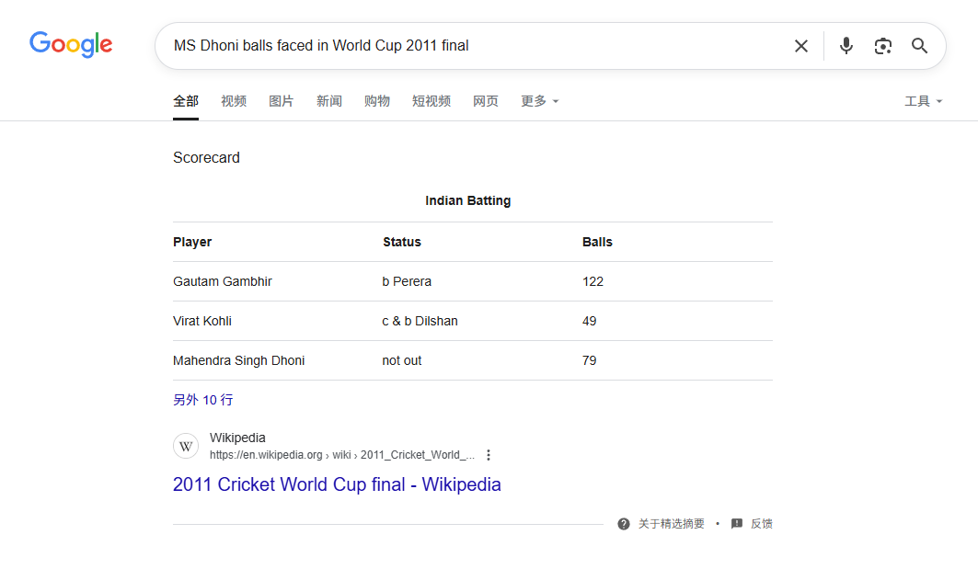Viewport: 978px width, 569px height.
Task: Open 2011 Cricket World Cup final link
Action: (337, 484)
